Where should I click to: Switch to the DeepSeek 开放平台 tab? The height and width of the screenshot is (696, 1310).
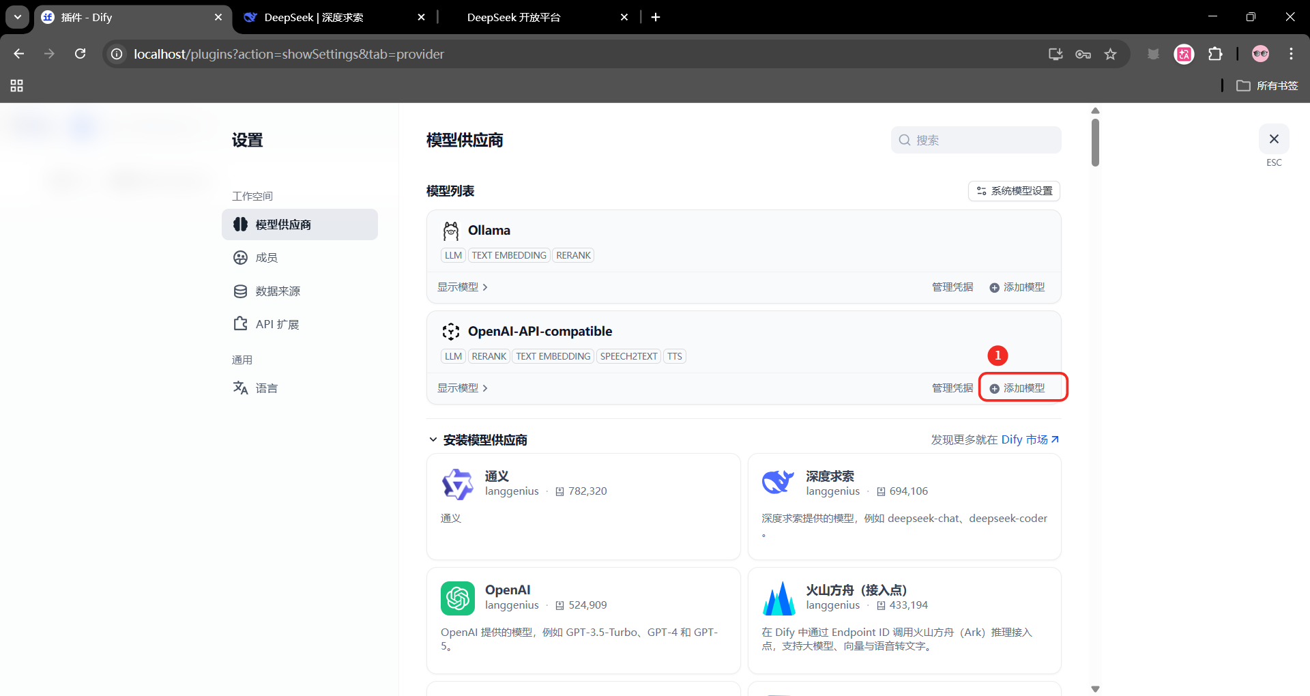(x=537, y=17)
